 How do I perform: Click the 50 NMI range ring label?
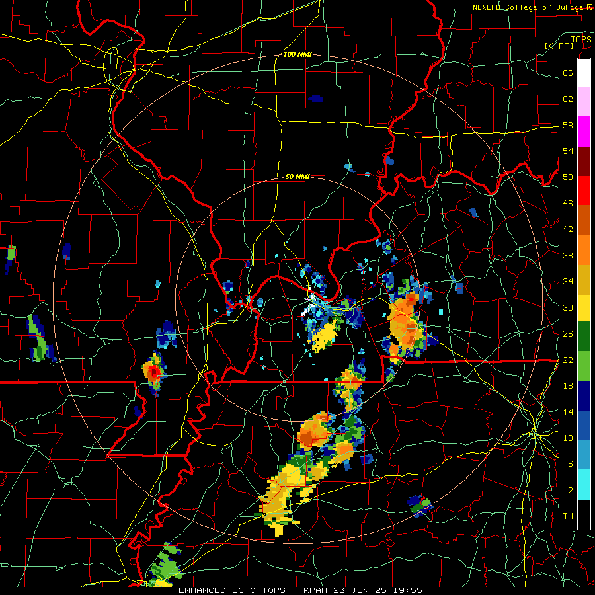coord(297,177)
